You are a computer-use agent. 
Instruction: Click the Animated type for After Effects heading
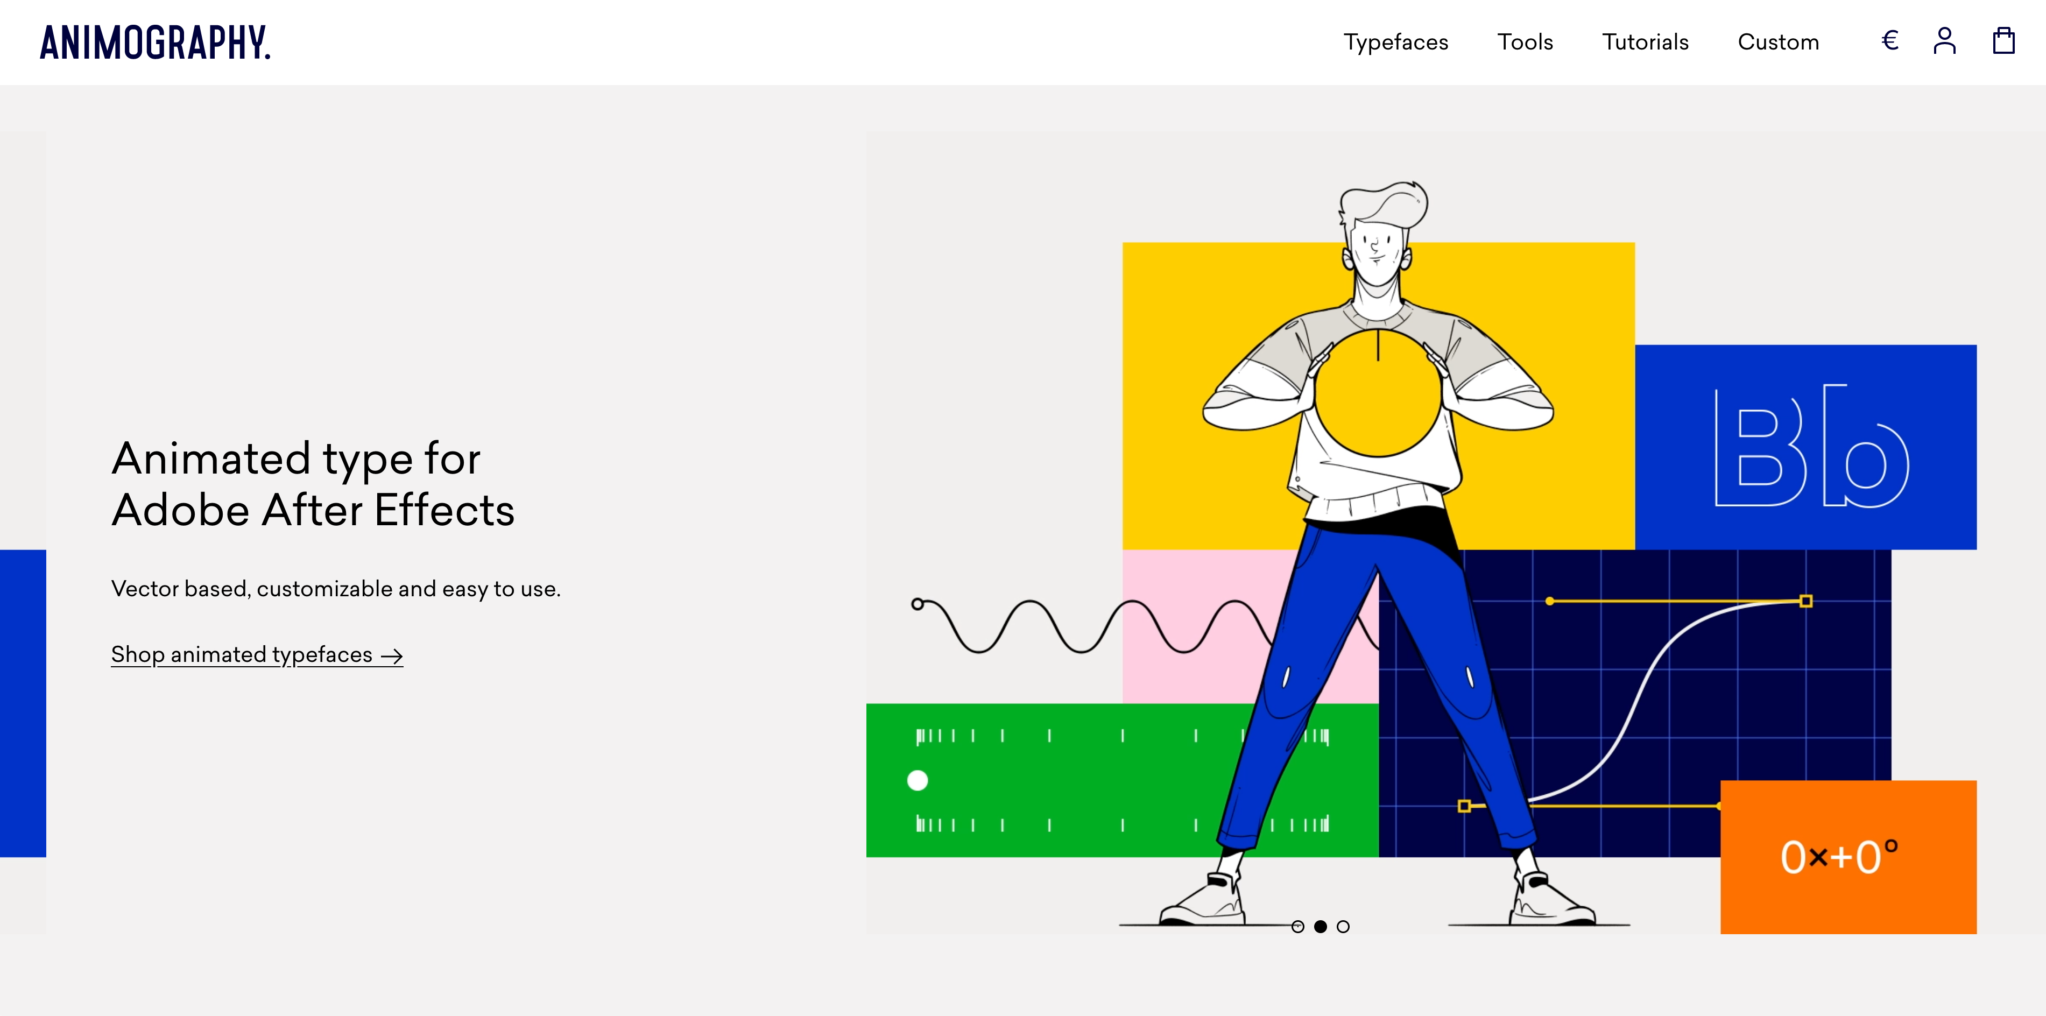313,484
